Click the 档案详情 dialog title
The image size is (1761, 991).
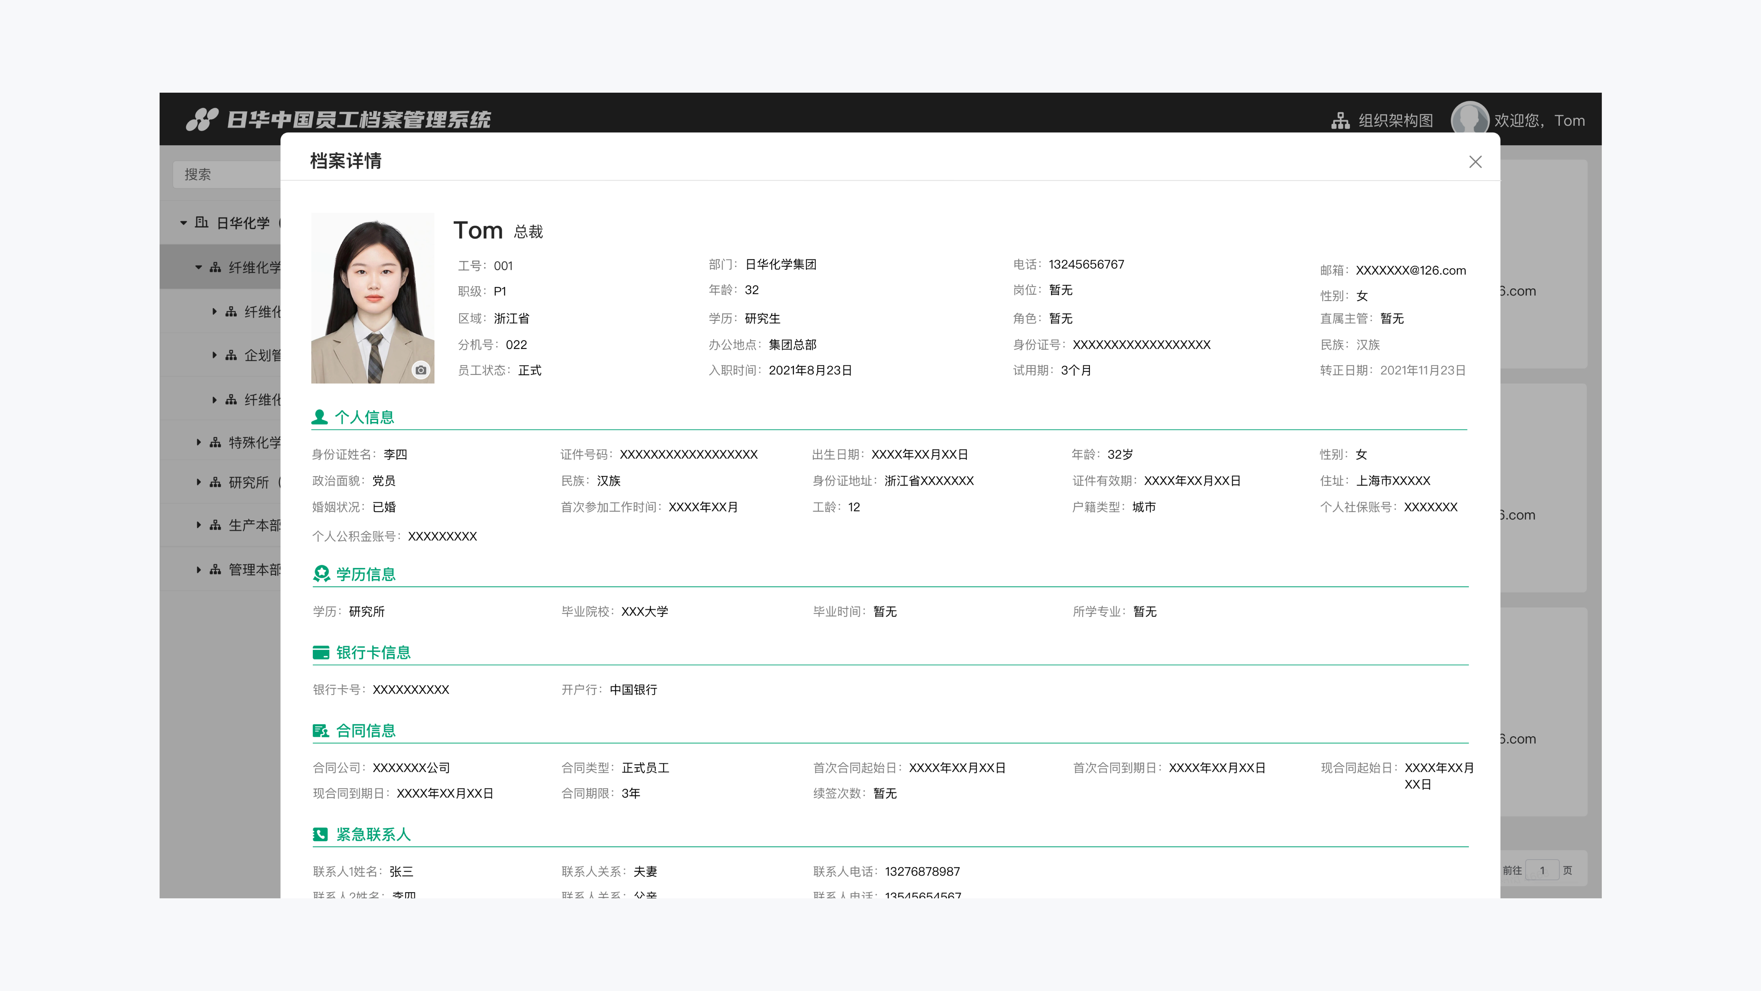[x=346, y=161]
